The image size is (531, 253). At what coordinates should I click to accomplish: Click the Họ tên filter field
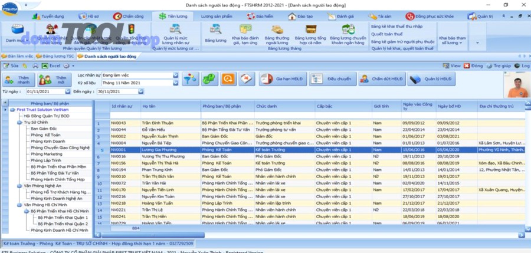point(170,114)
